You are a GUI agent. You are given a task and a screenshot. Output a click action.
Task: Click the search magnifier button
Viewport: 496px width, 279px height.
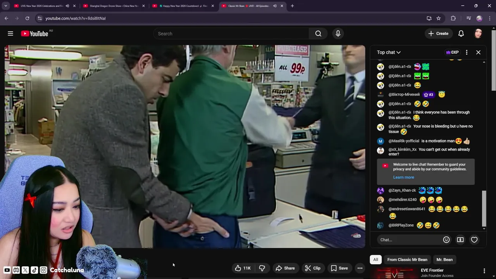click(318, 34)
